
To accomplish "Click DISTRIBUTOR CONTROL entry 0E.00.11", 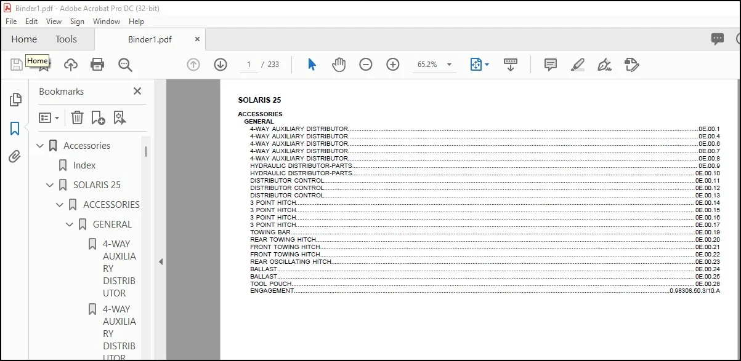I will 485,181.
